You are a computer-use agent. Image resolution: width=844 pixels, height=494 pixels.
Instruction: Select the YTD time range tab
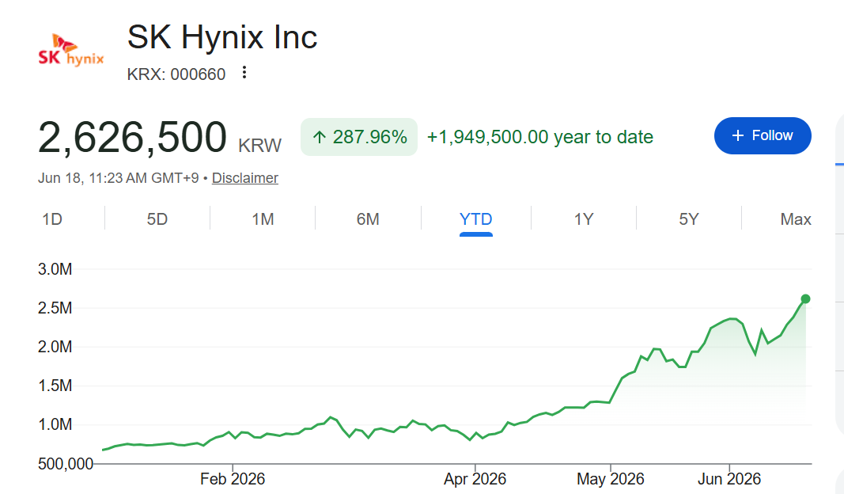tap(476, 219)
